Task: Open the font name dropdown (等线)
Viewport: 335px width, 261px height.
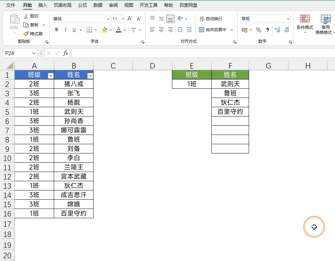Action: [x=108, y=19]
